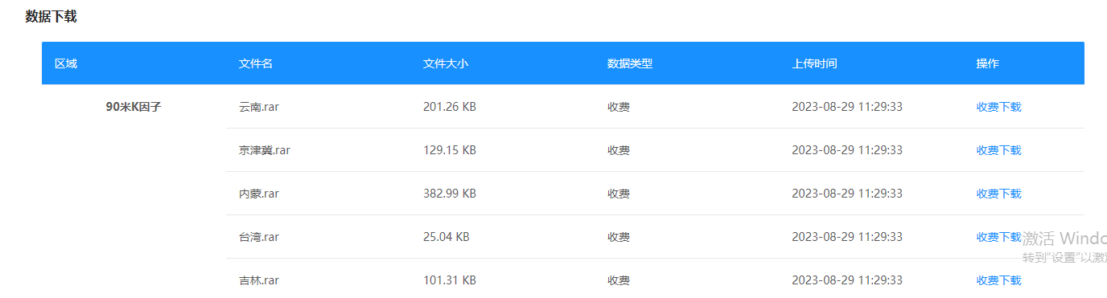Click the 数据类型 column header
This screenshot has width=1107, height=298.
coord(630,63)
